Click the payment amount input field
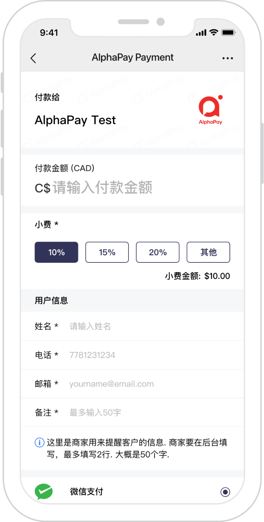 pos(106,188)
